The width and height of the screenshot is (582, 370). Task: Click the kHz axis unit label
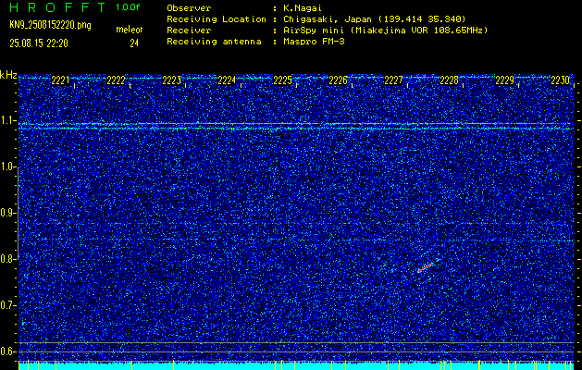point(8,75)
